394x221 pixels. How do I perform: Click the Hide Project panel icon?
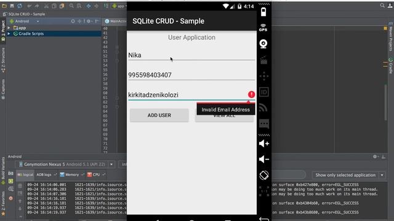tap(97, 21)
